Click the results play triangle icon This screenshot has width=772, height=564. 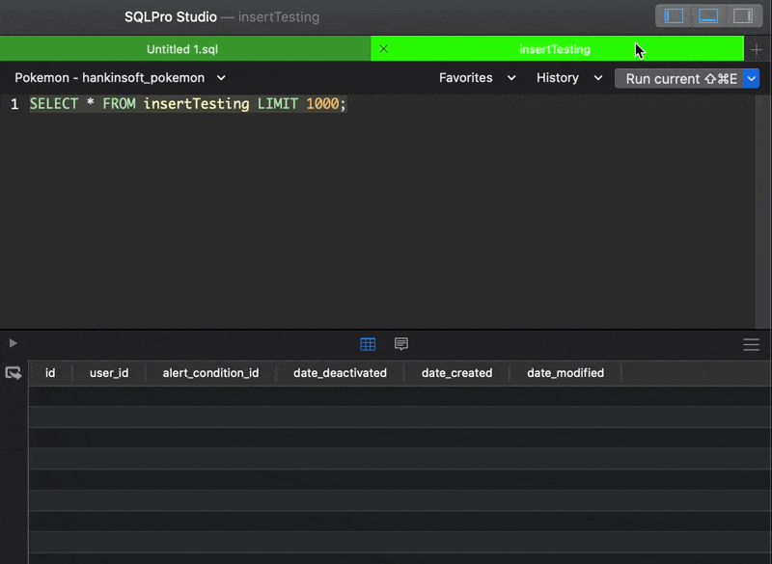point(14,343)
